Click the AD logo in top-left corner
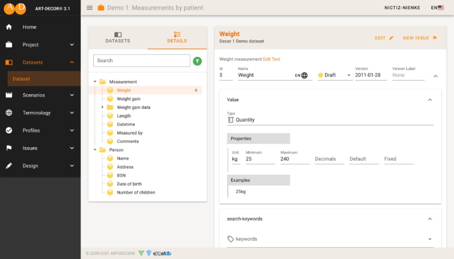The height and width of the screenshot is (259, 454). (15, 8)
